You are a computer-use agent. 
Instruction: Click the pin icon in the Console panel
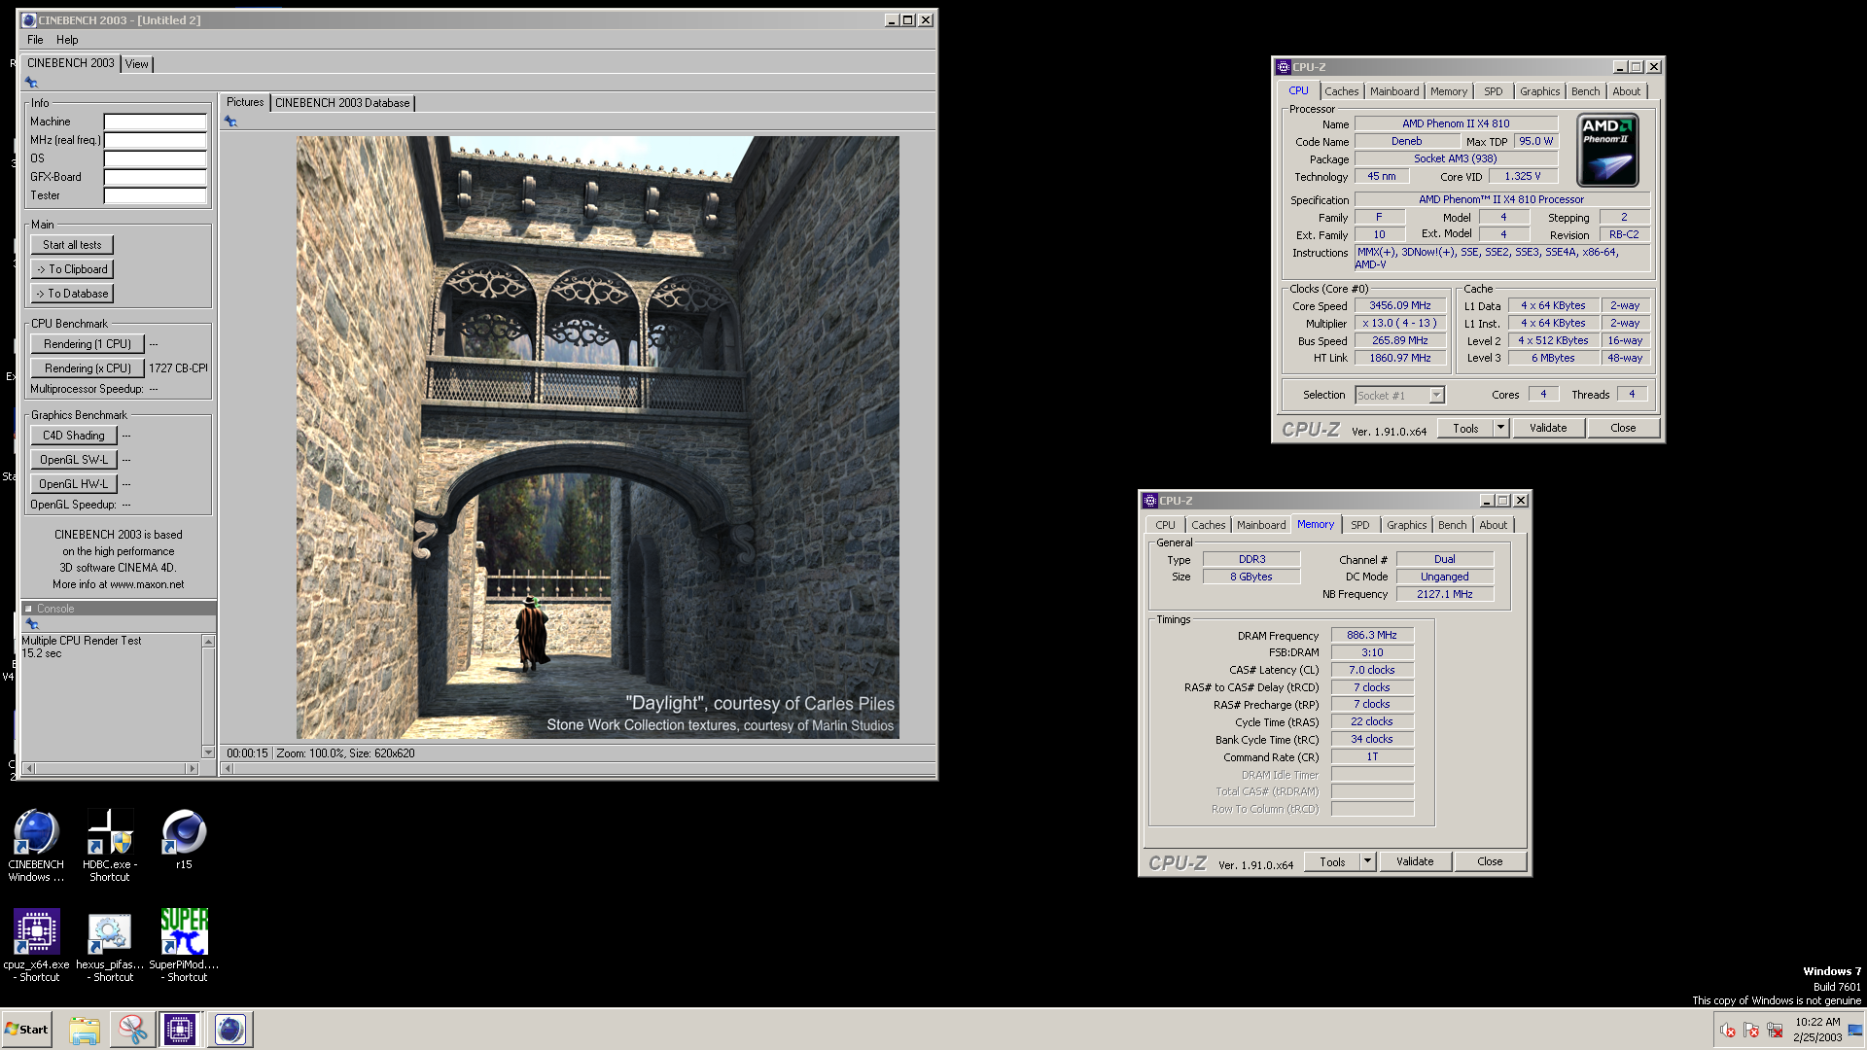pyautogui.click(x=31, y=624)
